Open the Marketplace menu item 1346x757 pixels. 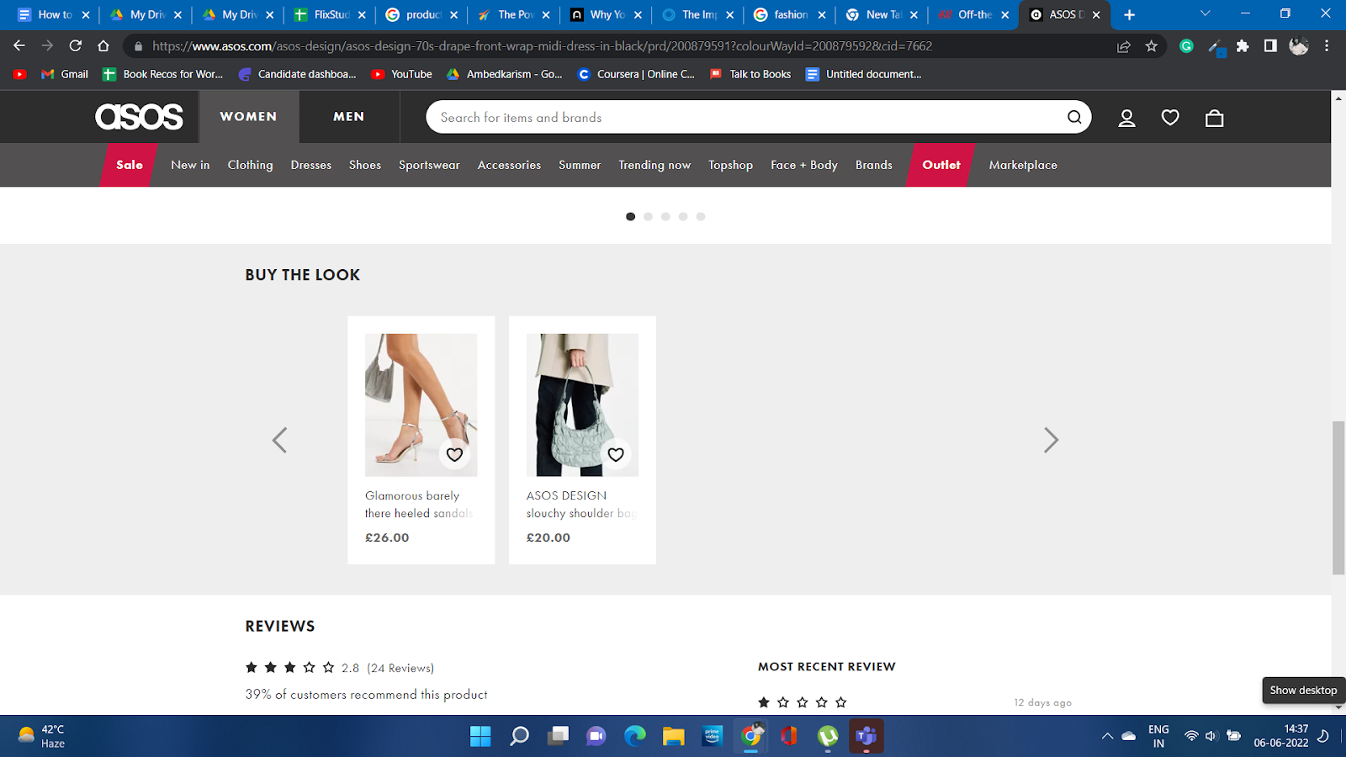[1023, 165]
